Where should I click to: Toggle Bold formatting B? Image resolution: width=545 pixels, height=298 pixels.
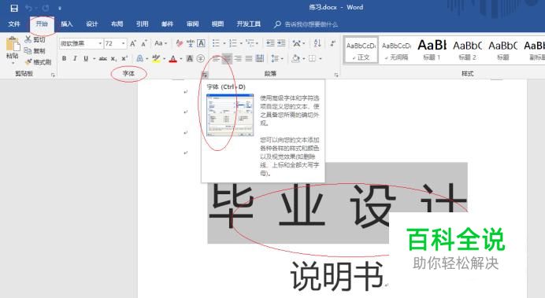point(65,59)
